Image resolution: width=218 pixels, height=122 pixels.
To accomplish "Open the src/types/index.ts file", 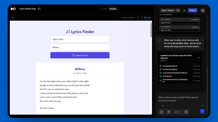I will tap(170, 66).
